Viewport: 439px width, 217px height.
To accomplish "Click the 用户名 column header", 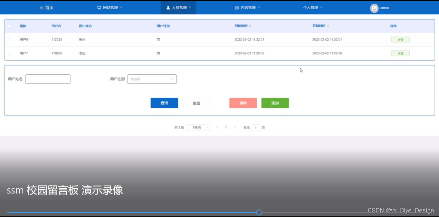I will coord(56,26).
